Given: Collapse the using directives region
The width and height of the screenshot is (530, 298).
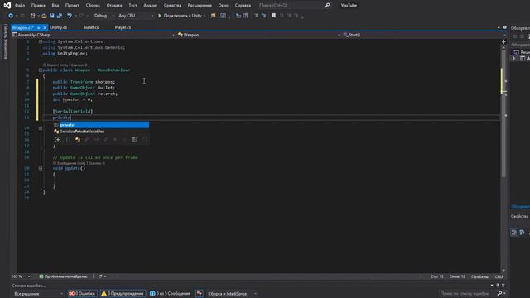Looking at the screenshot, I should click(41, 41).
